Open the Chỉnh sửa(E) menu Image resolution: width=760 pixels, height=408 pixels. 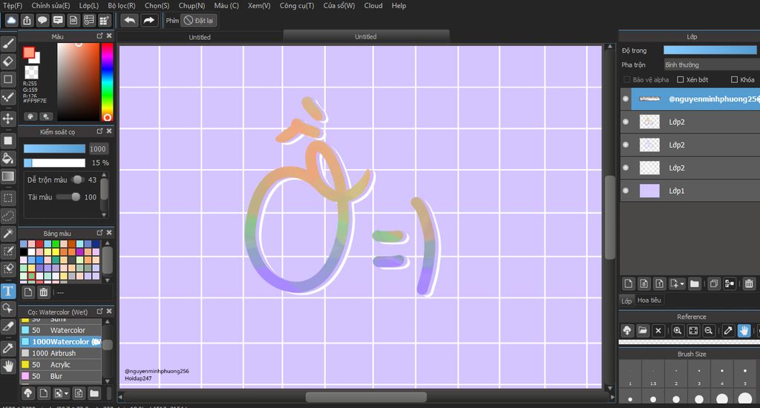point(51,6)
